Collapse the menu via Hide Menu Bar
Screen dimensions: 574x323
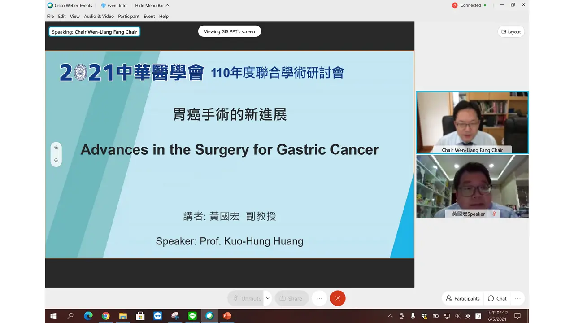[x=152, y=5]
